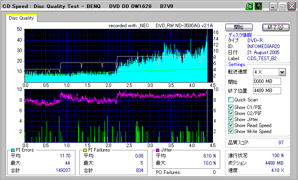Click the cyan PI Errors legend swatch
Image resolution: width=298 pixels, height=180 pixels.
pyautogui.click(x=13, y=150)
